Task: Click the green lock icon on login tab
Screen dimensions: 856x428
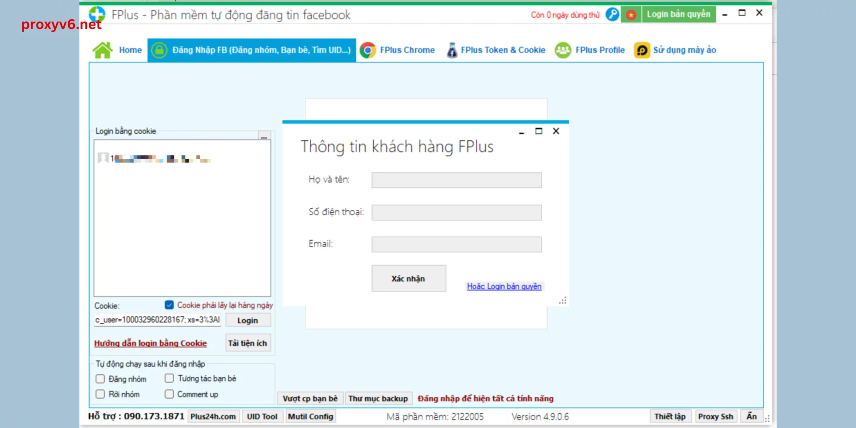Action: tap(159, 50)
